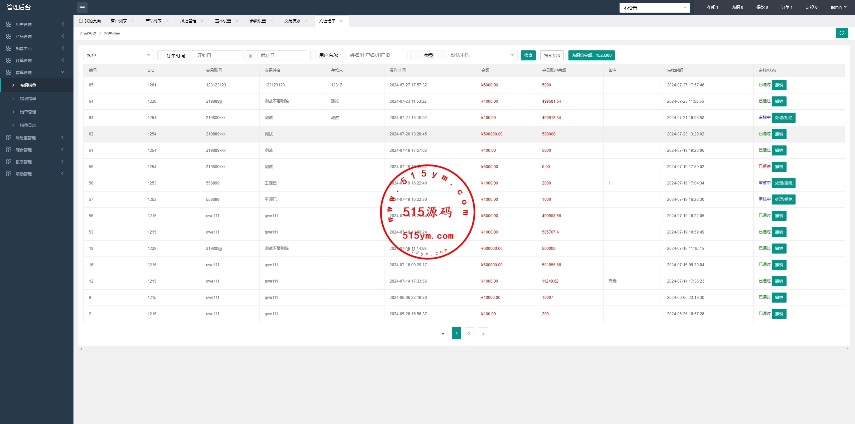Viewport: 855px width, 424px height.
Task: Click the 开始日 date input field
Action: pos(218,55)
